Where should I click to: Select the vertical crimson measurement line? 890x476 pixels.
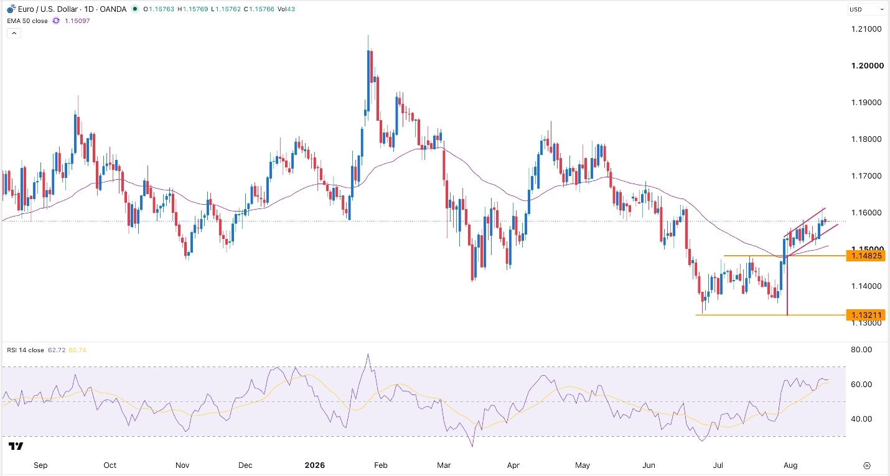[787, 286]
